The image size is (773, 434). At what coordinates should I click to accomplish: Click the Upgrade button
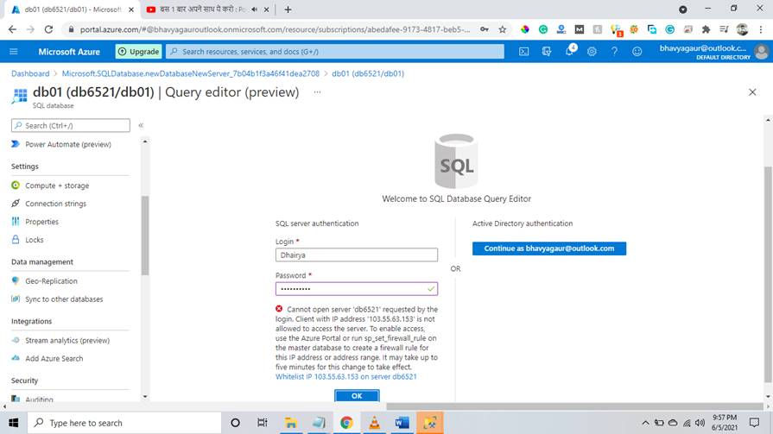pos(138,51)
